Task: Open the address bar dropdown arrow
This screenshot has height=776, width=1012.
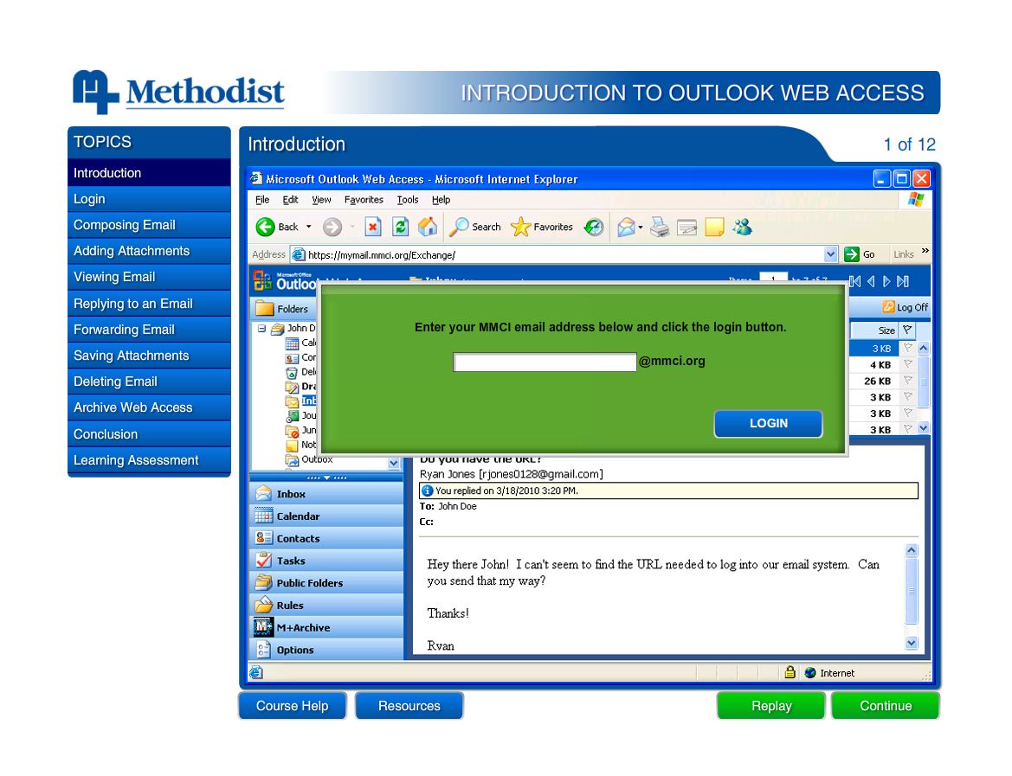Action: coord(831,255)
